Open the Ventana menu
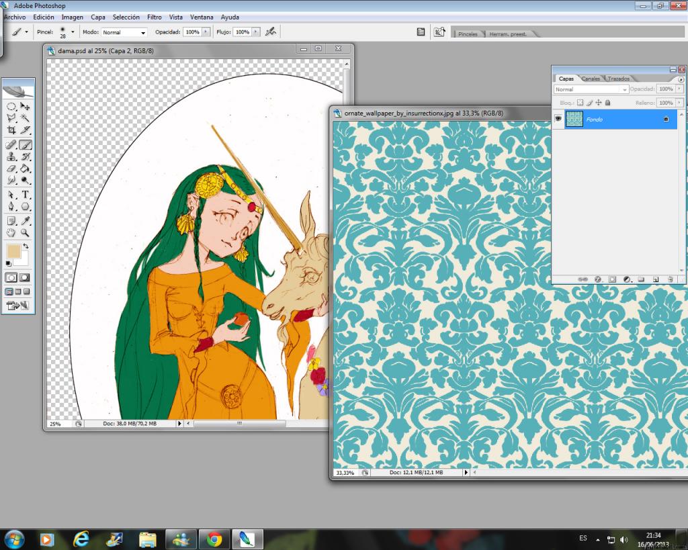688x550 pixels. [202, 17]
